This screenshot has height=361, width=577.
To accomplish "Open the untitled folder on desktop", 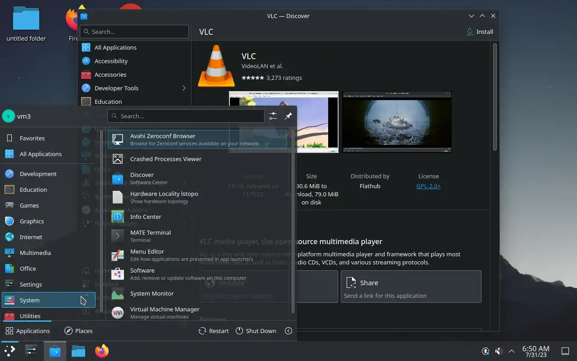I will pyautogui.click(x=26, y=23).
